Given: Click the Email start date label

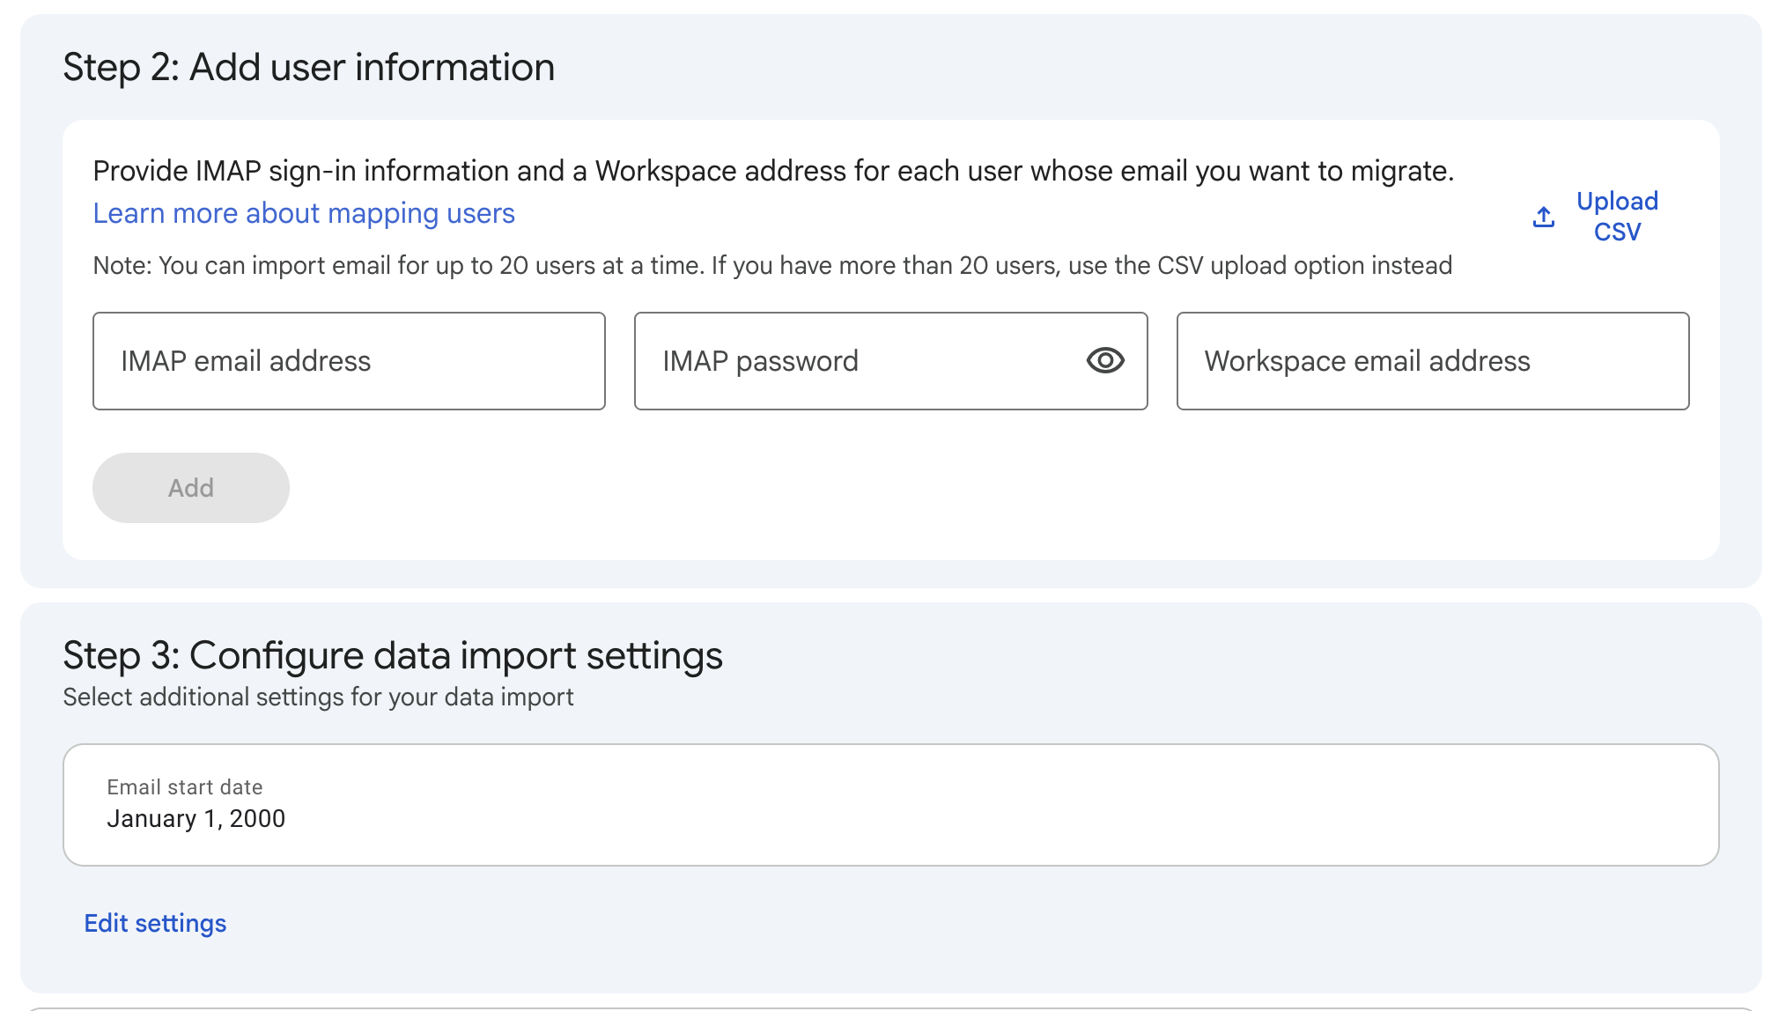Looking at the screenshot, I should coord(184,787).
